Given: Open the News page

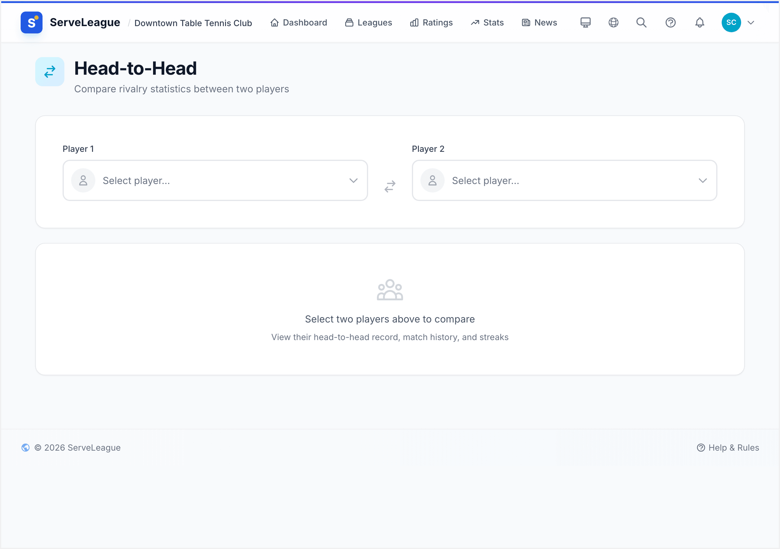Looking at the screenshot, I should [539, 22].
